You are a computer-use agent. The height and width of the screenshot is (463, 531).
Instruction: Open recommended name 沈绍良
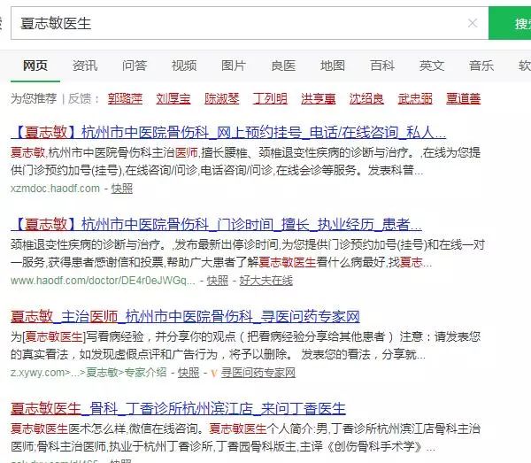tap(366, 98)
